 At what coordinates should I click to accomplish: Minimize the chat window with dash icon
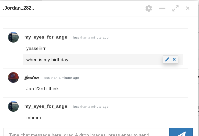[x=162, y=8]
